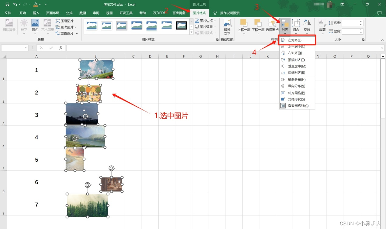Click cell A3 containing the number 3
The width and height of the screenshot is (386, 229).
(36, 115)
